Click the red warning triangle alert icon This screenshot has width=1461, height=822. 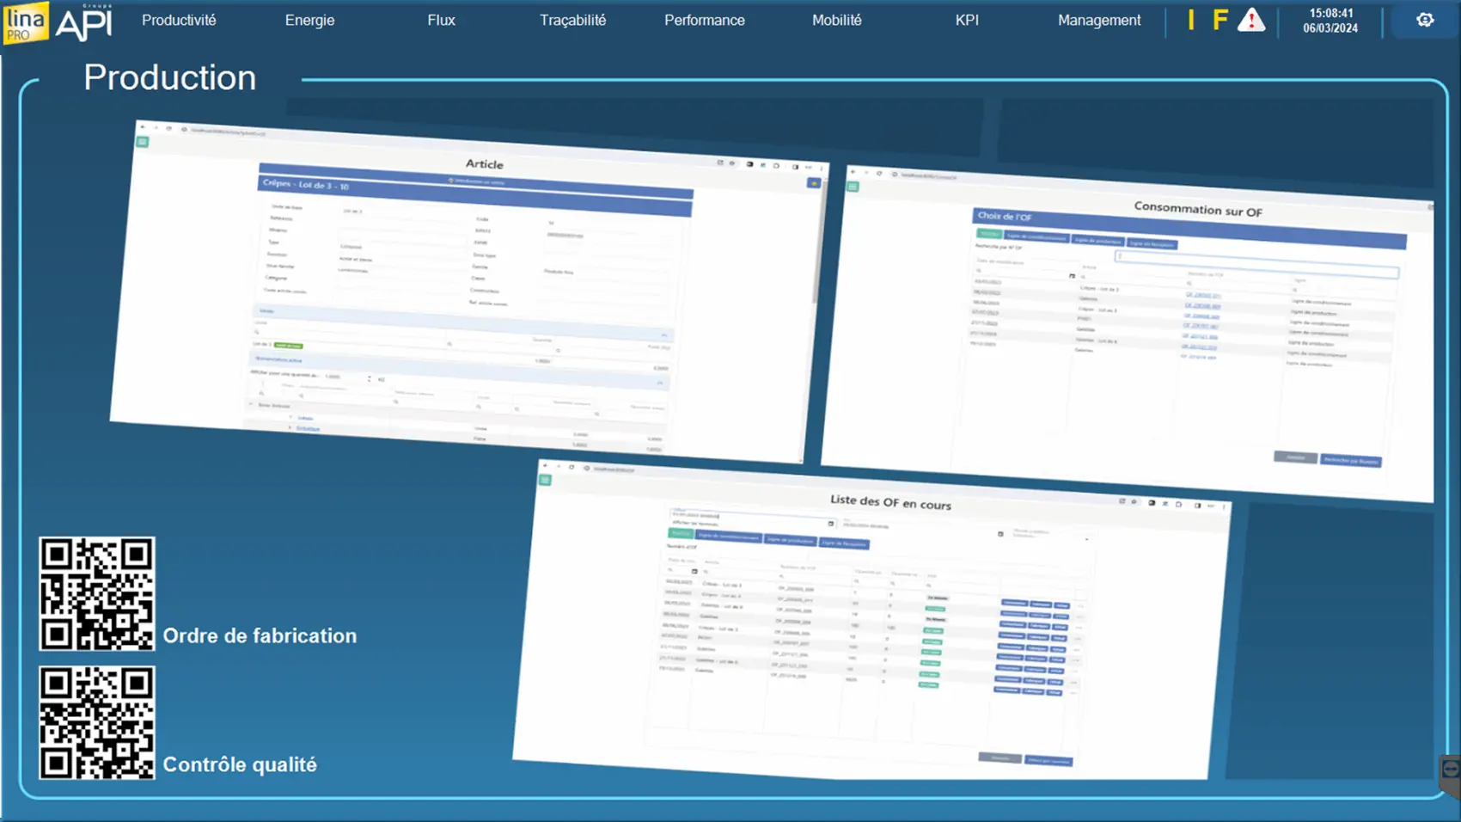tap(1251, 20)
